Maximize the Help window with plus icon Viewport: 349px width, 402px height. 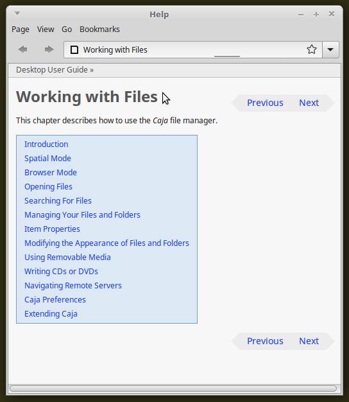[x=316, y=15]
